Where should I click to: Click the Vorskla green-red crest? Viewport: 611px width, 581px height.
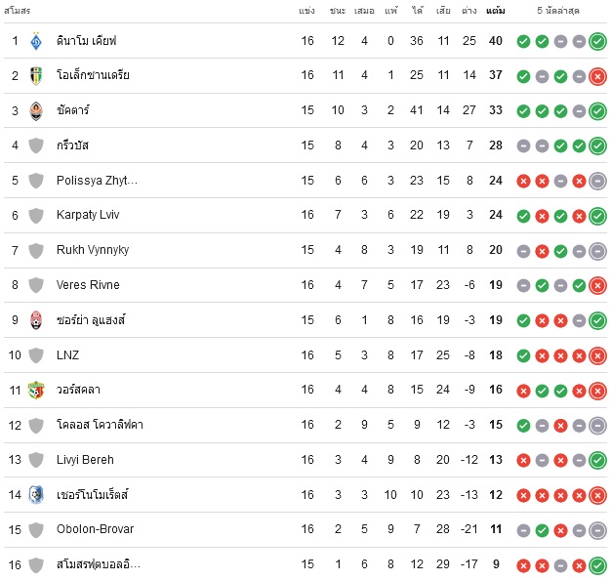(x=36, y=390)
